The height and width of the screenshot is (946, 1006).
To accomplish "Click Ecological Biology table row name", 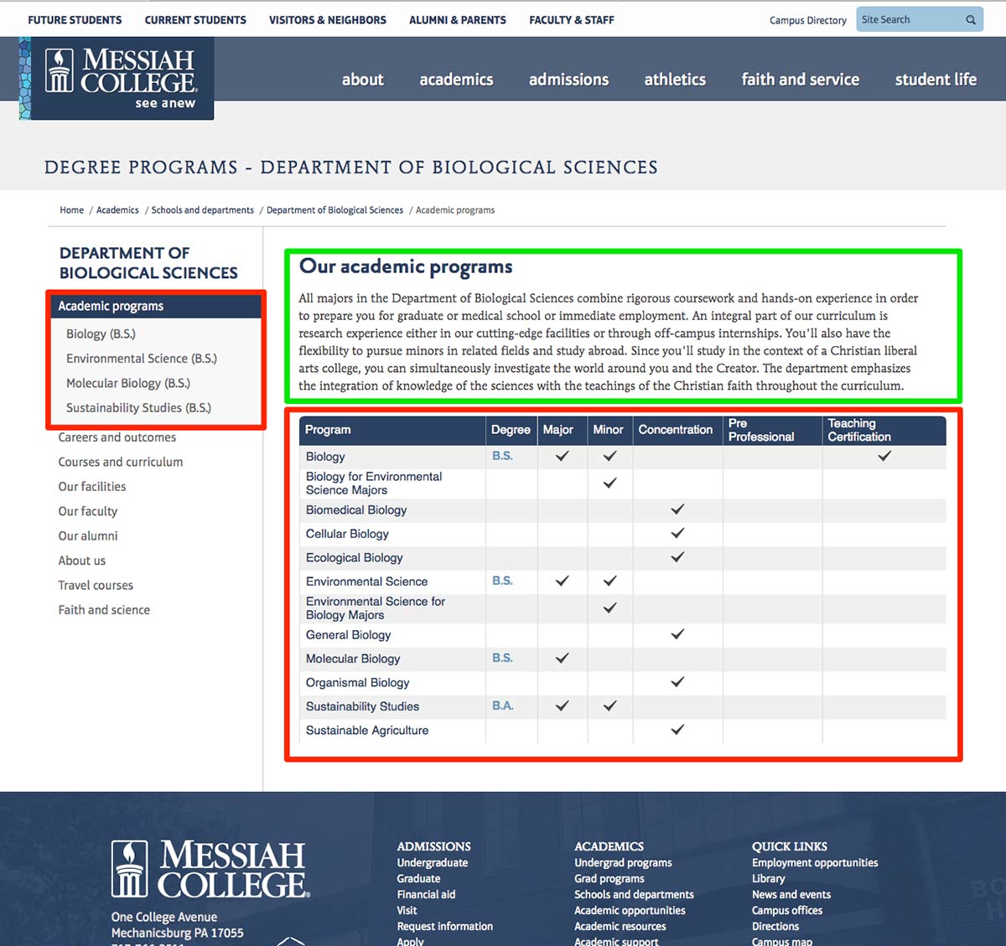I will click(355, 558).
